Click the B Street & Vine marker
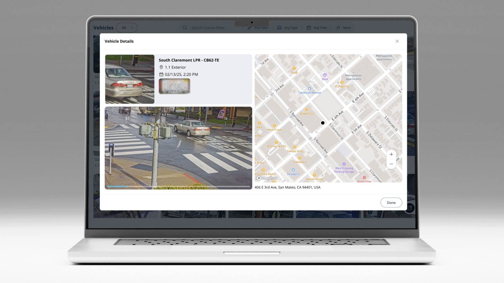 (276, 142)
